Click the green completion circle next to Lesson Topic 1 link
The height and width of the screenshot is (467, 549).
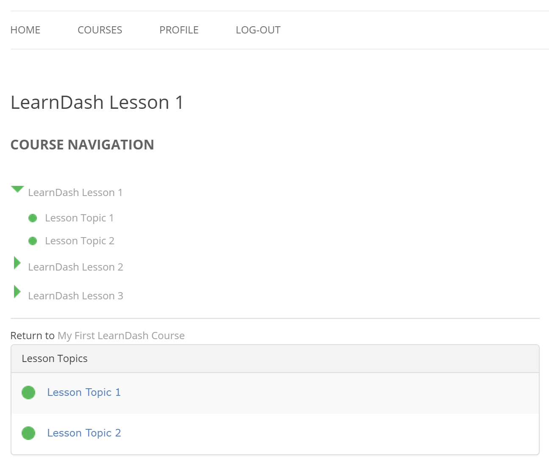[x=28, y=392]
